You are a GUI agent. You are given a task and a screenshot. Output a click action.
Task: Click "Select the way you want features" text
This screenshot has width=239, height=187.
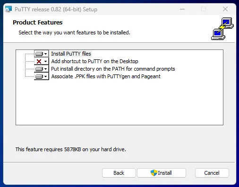point(74,33)
